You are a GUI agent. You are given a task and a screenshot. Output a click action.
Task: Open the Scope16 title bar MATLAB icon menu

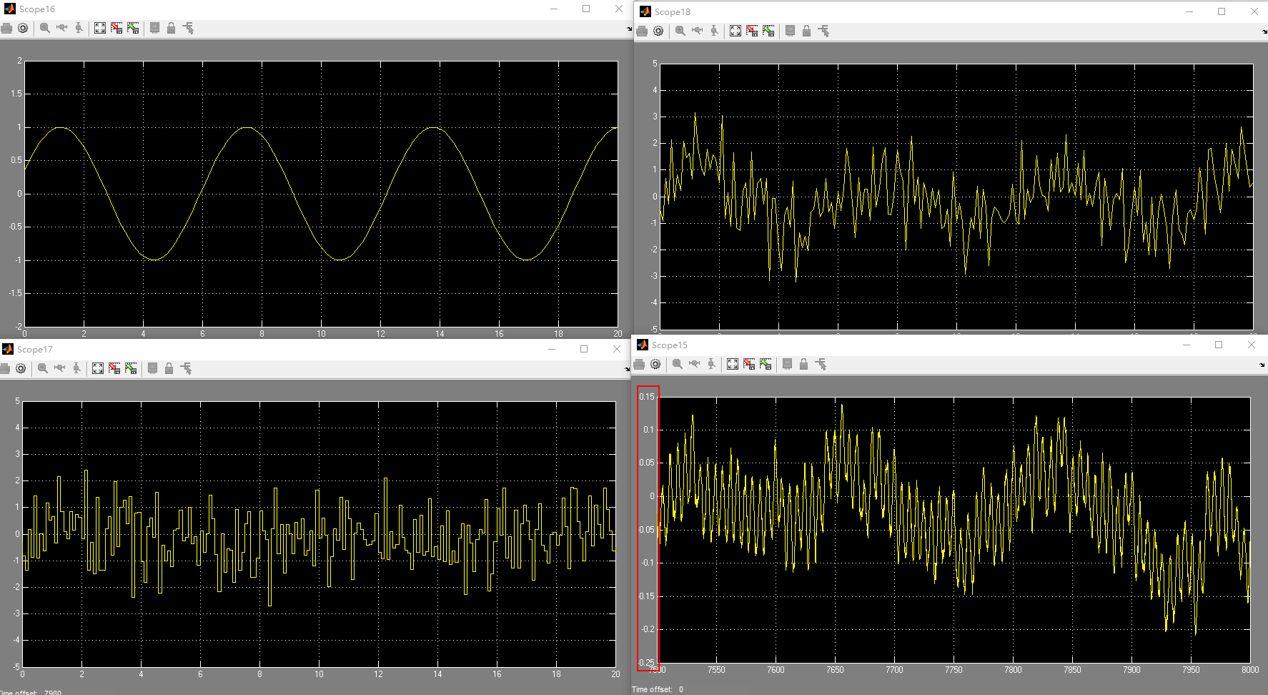pos(9,9)
